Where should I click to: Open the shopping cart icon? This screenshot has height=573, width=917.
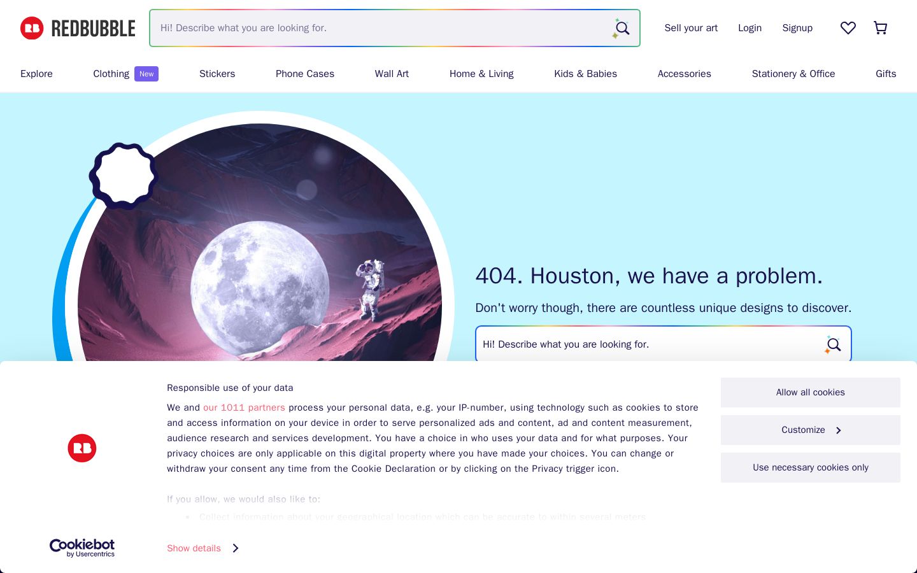880,28
